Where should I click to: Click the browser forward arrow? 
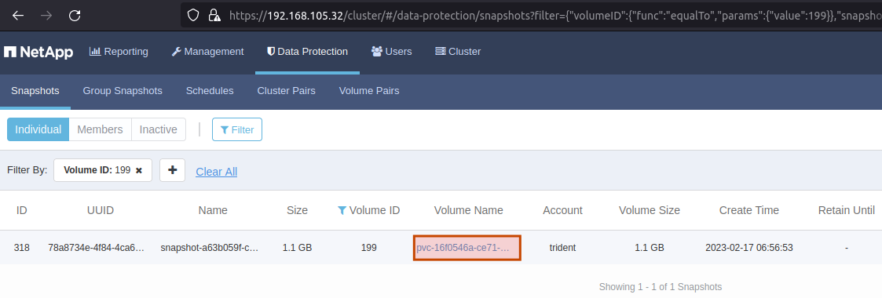pyautogui.click(x=46, y=15)
